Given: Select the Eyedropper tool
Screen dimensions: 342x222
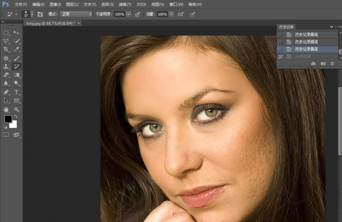Looking at the screenshot, I should pos(17,50).
